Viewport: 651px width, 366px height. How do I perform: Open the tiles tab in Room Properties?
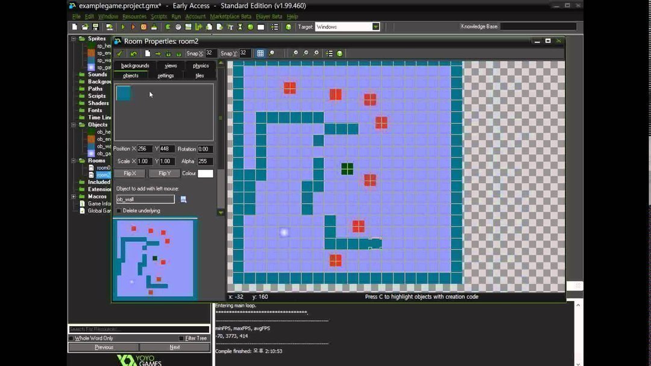[x=200, y=75]
